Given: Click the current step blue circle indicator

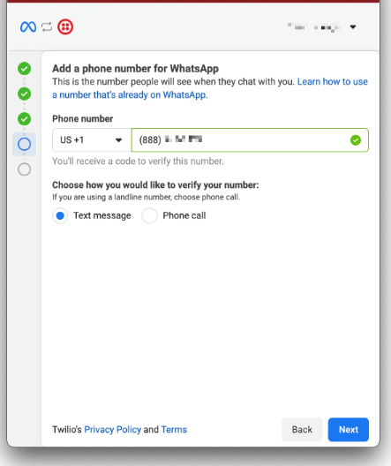Looking at the screenshot, I should (x=25, y=144).
